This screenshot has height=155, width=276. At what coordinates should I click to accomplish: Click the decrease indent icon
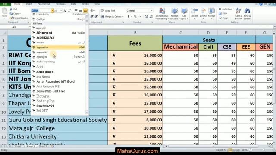[92, 16]
